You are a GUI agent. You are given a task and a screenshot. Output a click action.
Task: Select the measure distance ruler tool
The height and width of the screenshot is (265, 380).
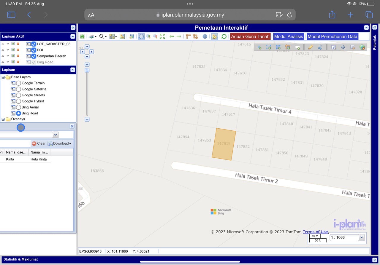coord(188,36)
